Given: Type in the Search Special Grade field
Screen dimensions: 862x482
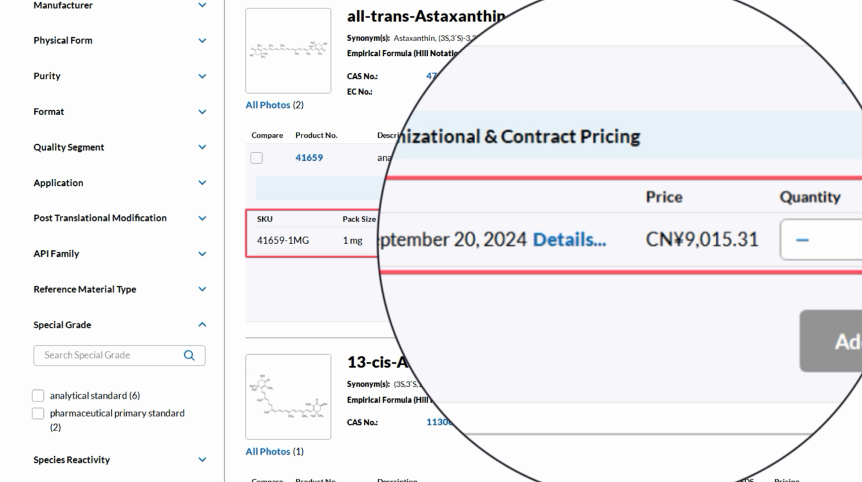Looking at the screenshot, I should [110, 355].
